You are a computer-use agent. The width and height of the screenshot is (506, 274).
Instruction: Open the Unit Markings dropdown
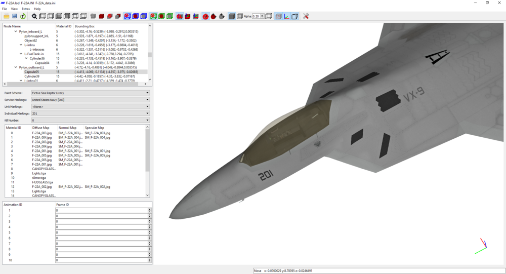(91, 107)
